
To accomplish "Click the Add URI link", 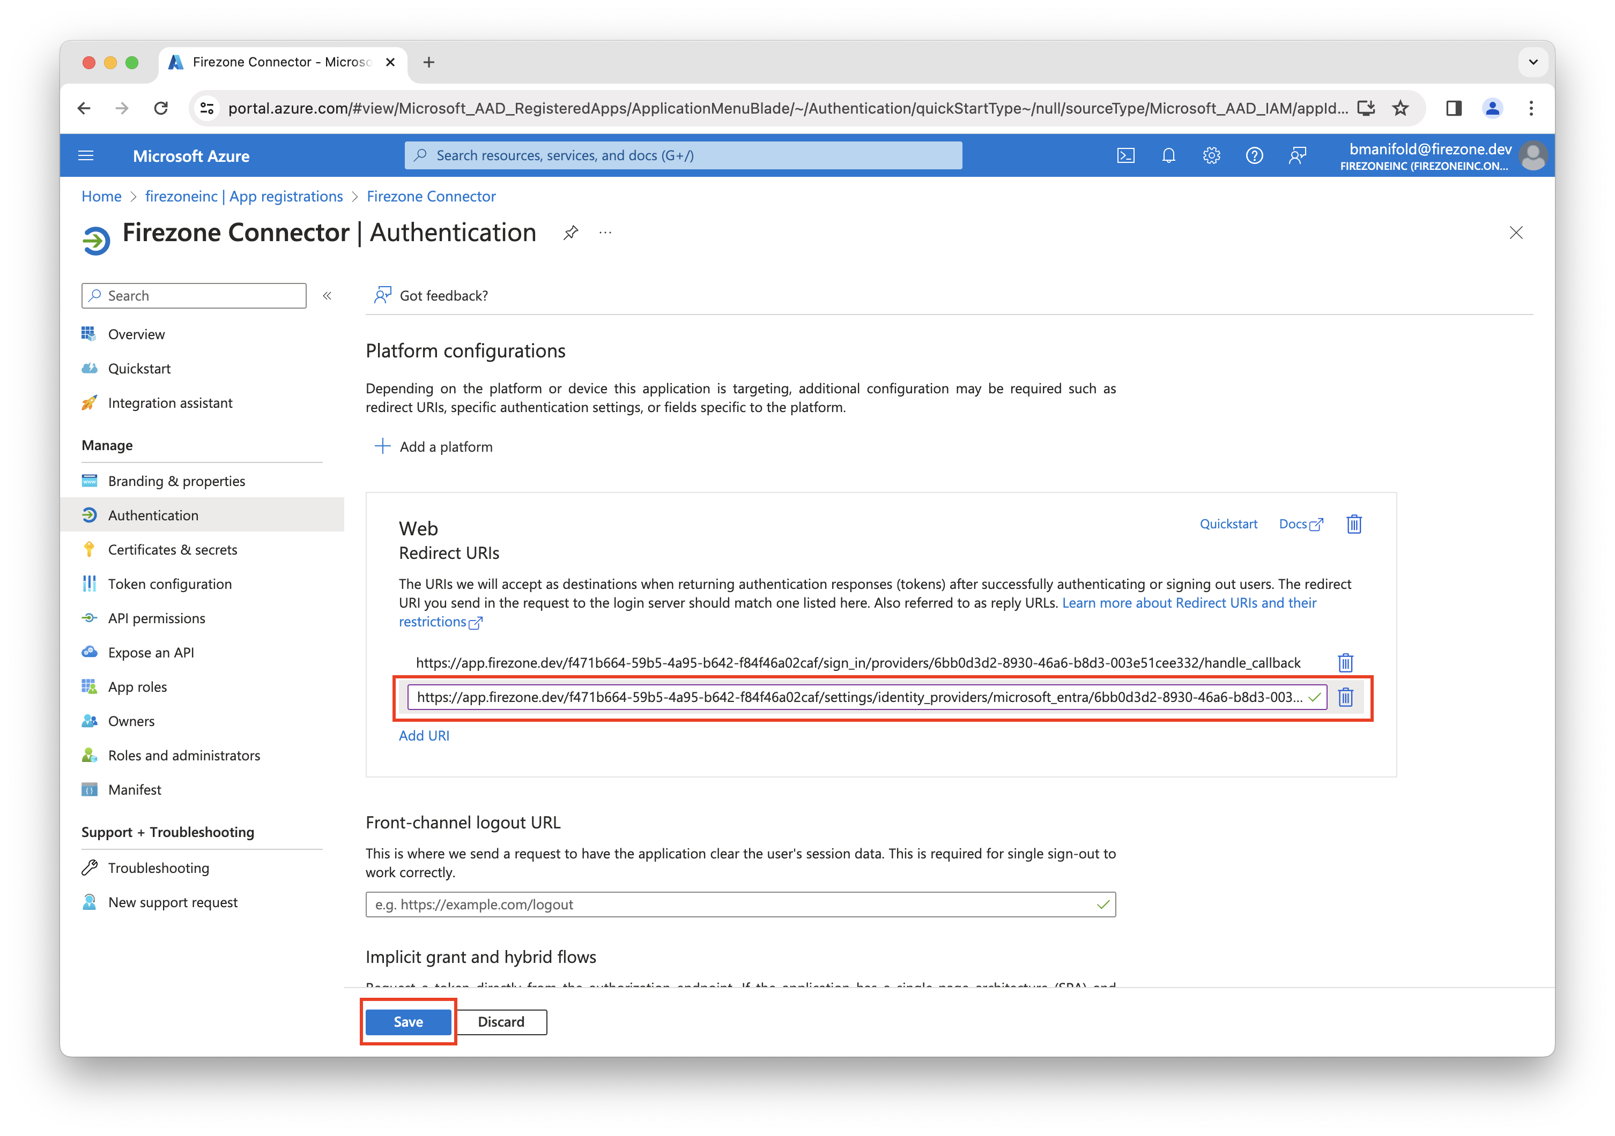I will tap(424, 735).
